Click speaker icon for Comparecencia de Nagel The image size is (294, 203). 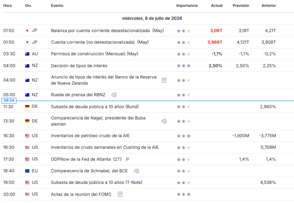click(x=164, y=121)
